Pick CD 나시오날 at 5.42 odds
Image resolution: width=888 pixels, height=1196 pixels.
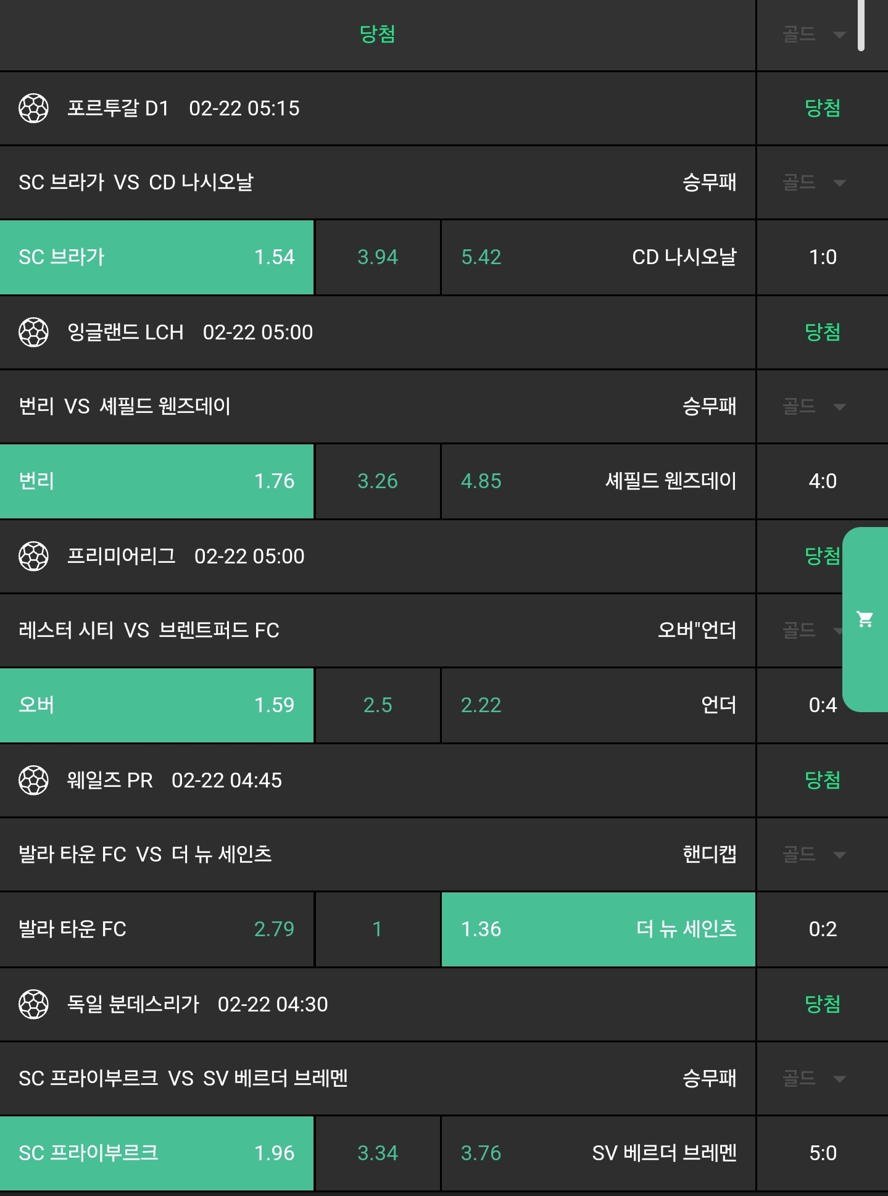(598, 257)
